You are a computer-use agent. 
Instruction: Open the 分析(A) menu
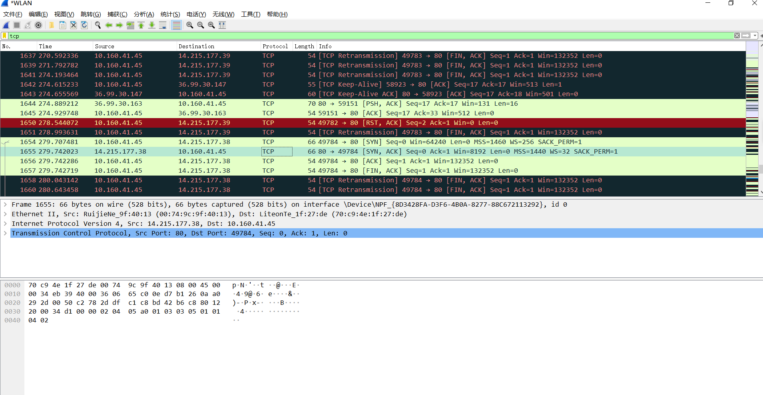click(144, 14)
